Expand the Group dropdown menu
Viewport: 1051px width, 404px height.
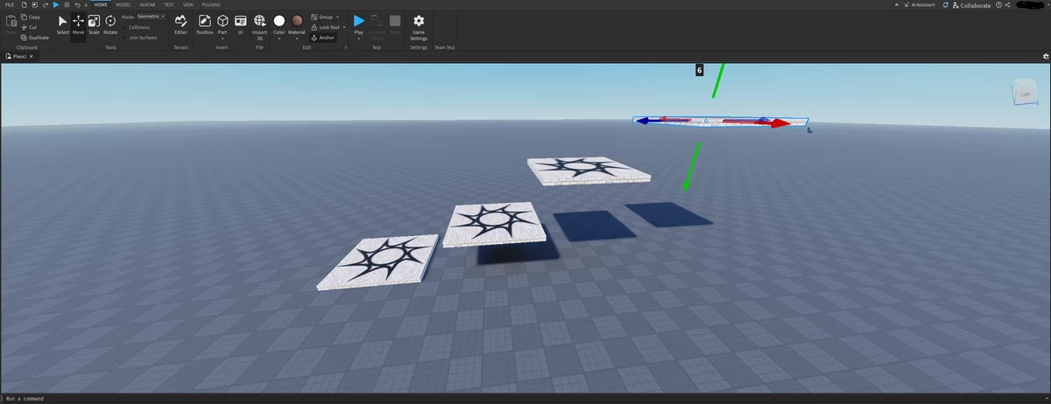click(x=338, y=17)
